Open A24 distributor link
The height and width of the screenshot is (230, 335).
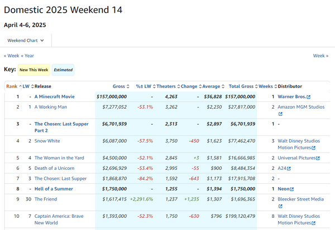pyautogui.click(x=282, y=168)
